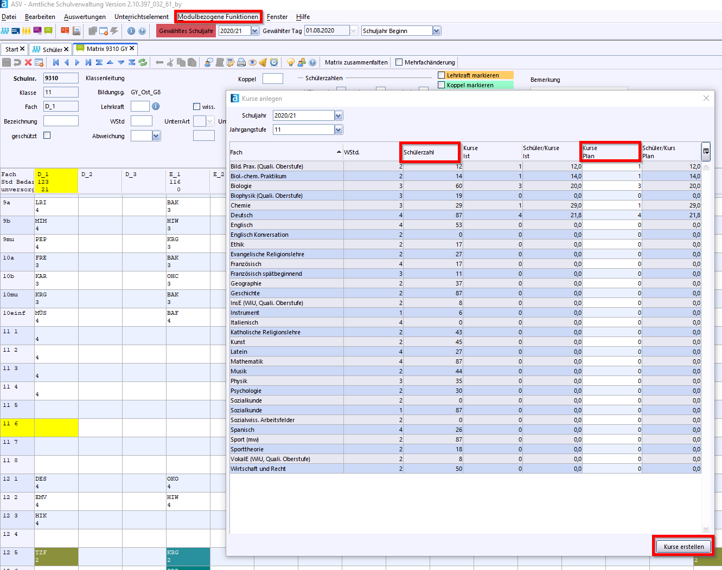Image resolution: width=722 pixels, height=570 pixels.
Task: Click the eye preview icon
Action: pyautogui.click(x=252, y=62)
